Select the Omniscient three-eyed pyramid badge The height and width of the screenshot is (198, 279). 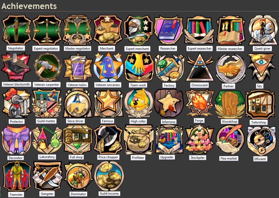tap(200, 67)
